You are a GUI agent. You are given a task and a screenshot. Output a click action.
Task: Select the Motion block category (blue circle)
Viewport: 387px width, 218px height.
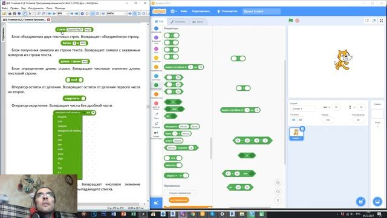pos(156,30)
